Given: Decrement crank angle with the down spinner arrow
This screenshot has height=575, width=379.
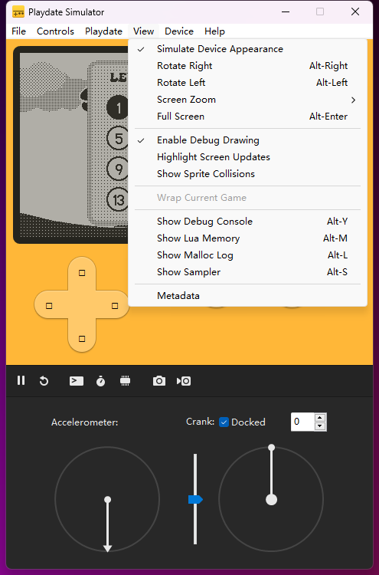Looking at the screenshot, I should tap(320, 426).
